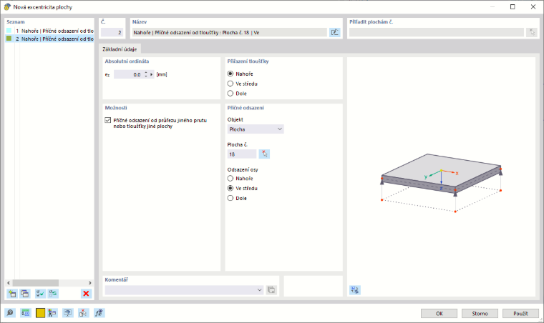Click the view settings icon under the preview

[x=354, y=289]
